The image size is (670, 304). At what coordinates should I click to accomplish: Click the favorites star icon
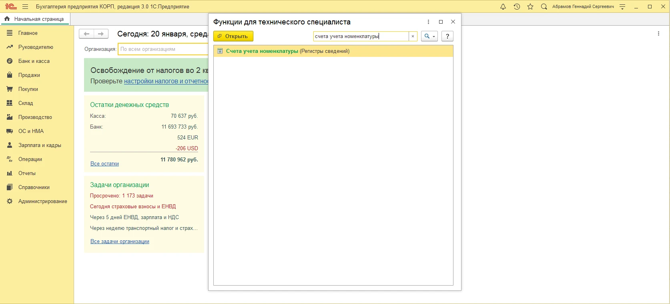coord(530,7)
